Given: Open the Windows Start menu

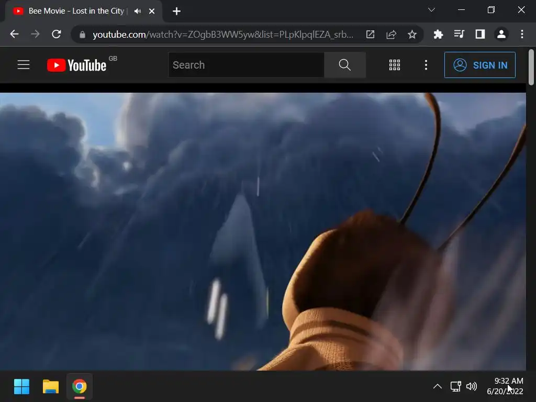Looking at the screenshot, I should pos(21,387).
